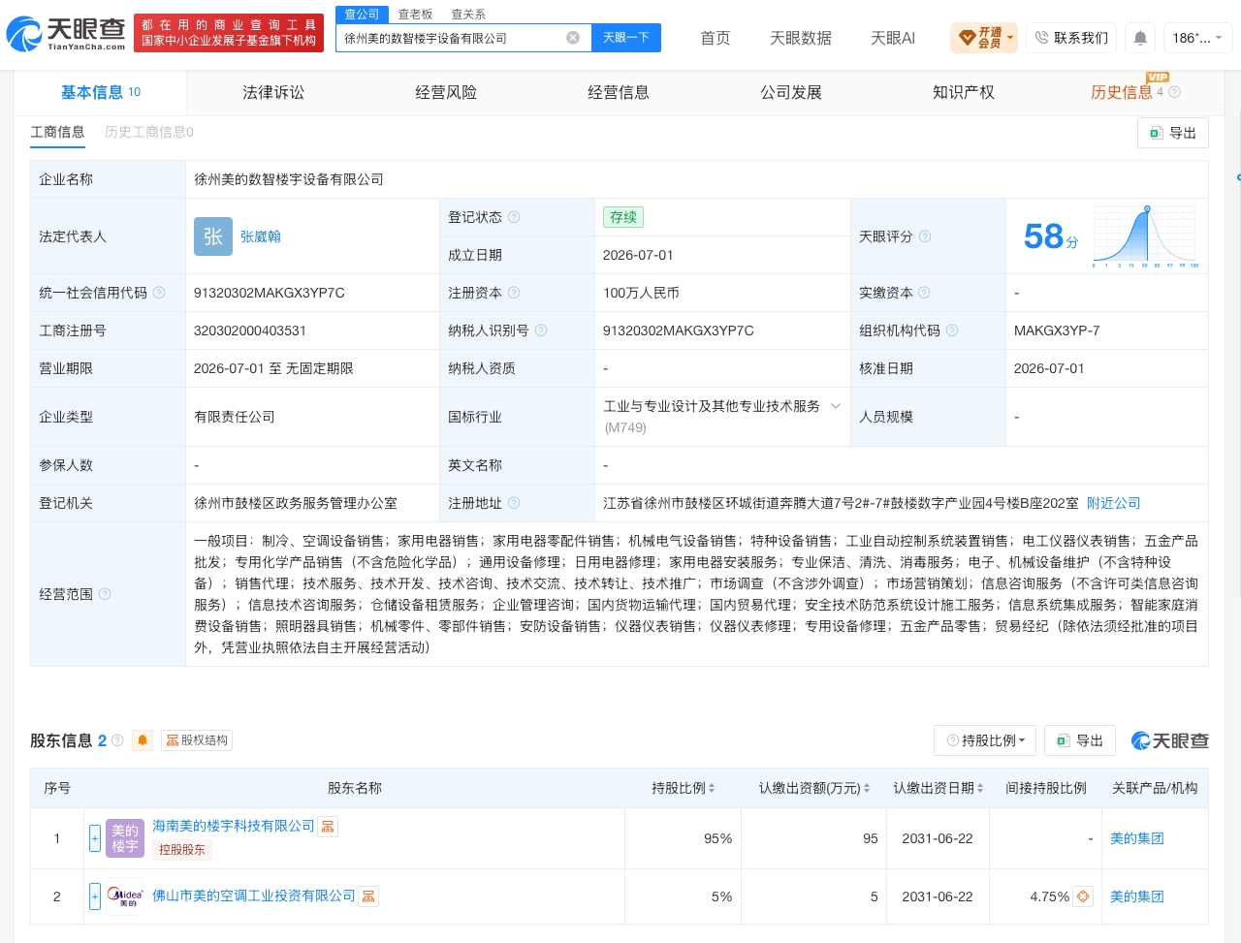Open the account dropdown 186*...

tap(1197, 38)
